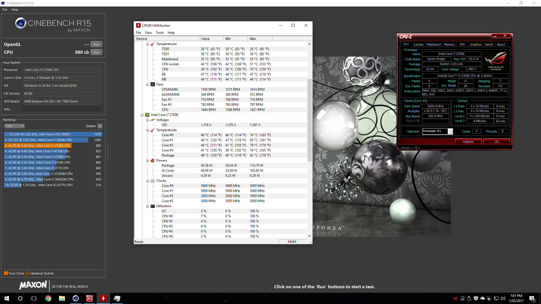541x304 pixels.
Task: Collapse the Clocks tree node
Action: (x=147, y=181)
